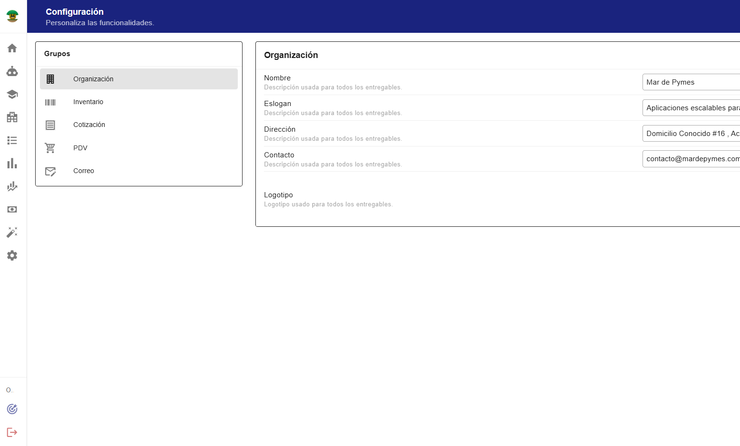Click the PDV shopping cart icon
The width and height of the screenshot is (740, 446).
pos(50,148)
